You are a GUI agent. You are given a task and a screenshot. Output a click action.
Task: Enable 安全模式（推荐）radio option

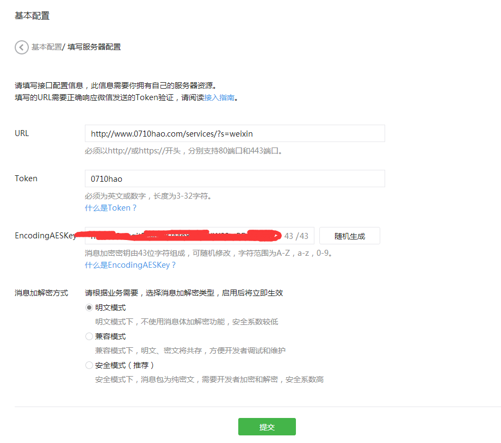(x=89, y=365)
